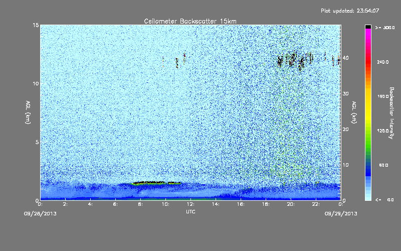This screenshot has height=251, width=401.
Task: Click the '22:' hour tick on time axis
Action: point(316,204)
